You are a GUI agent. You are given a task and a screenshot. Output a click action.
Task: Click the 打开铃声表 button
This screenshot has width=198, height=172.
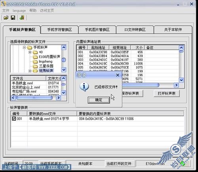tap(167, 93)
